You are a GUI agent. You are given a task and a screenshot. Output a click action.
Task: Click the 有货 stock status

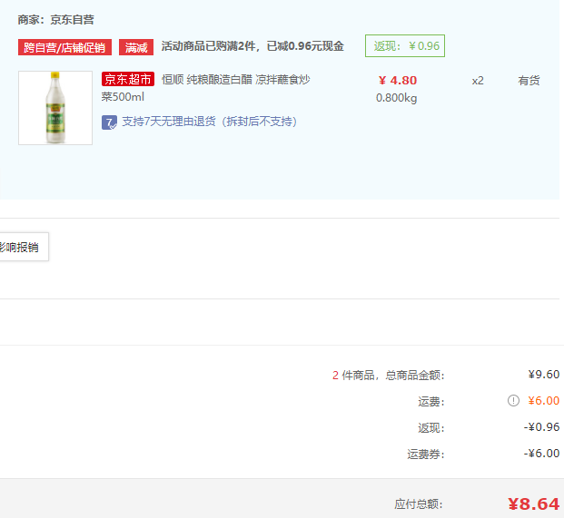[529, 81]
